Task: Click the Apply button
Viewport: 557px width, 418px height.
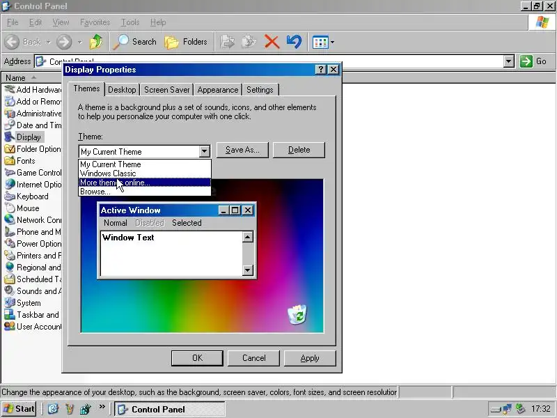Action: pos(310,358)
